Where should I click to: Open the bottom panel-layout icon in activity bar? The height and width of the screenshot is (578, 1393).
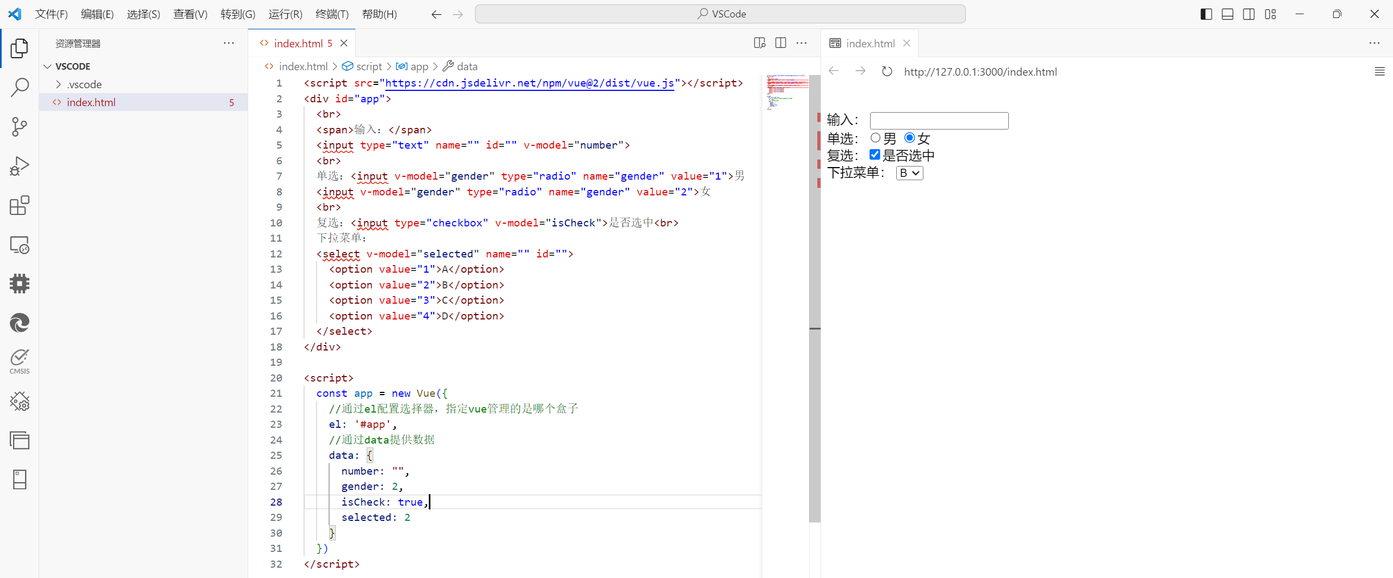[x=20, y=479]
